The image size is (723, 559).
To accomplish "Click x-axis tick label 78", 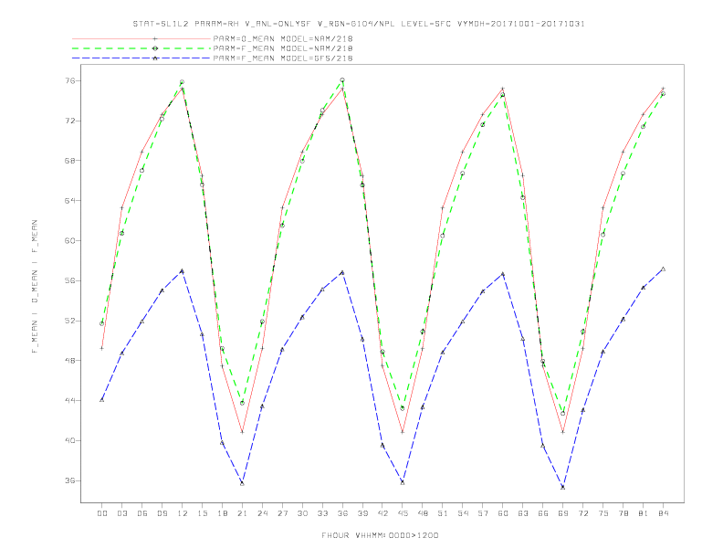I will pos(623,513).
